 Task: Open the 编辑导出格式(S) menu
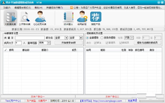(x=23, y=8)
